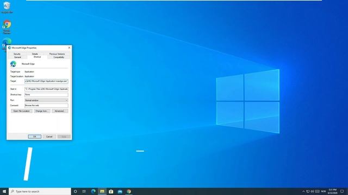
Task: Close the Microsoft Edge Properties dialog
Action: coord(69,48)
